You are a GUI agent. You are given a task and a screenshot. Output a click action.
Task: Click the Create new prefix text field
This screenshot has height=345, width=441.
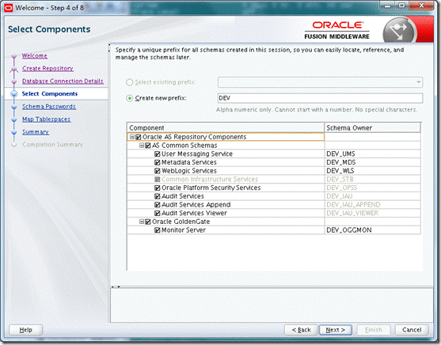[320, 98]
